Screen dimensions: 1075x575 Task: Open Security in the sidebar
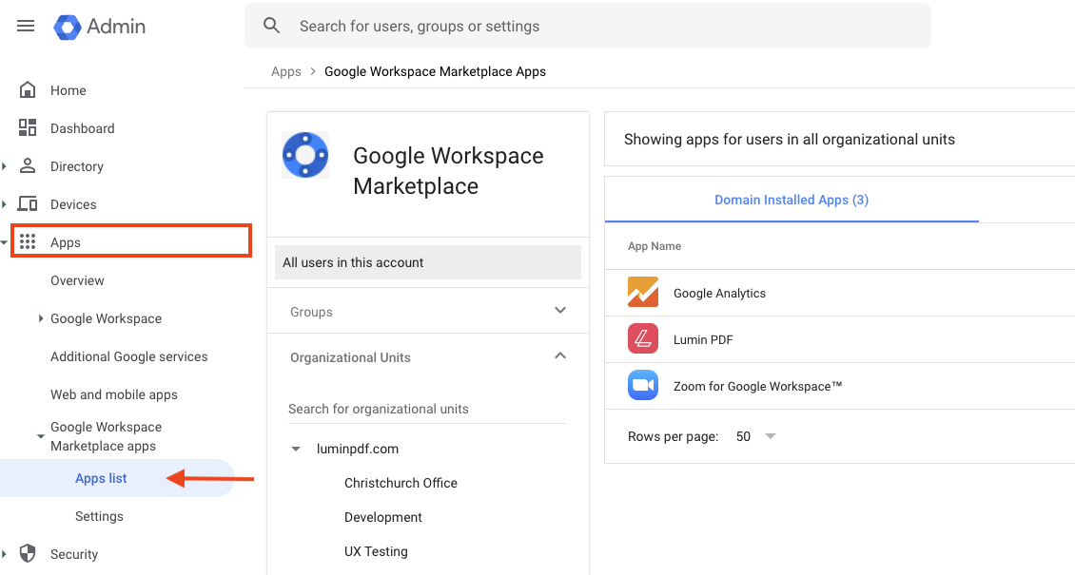point(74,554)
